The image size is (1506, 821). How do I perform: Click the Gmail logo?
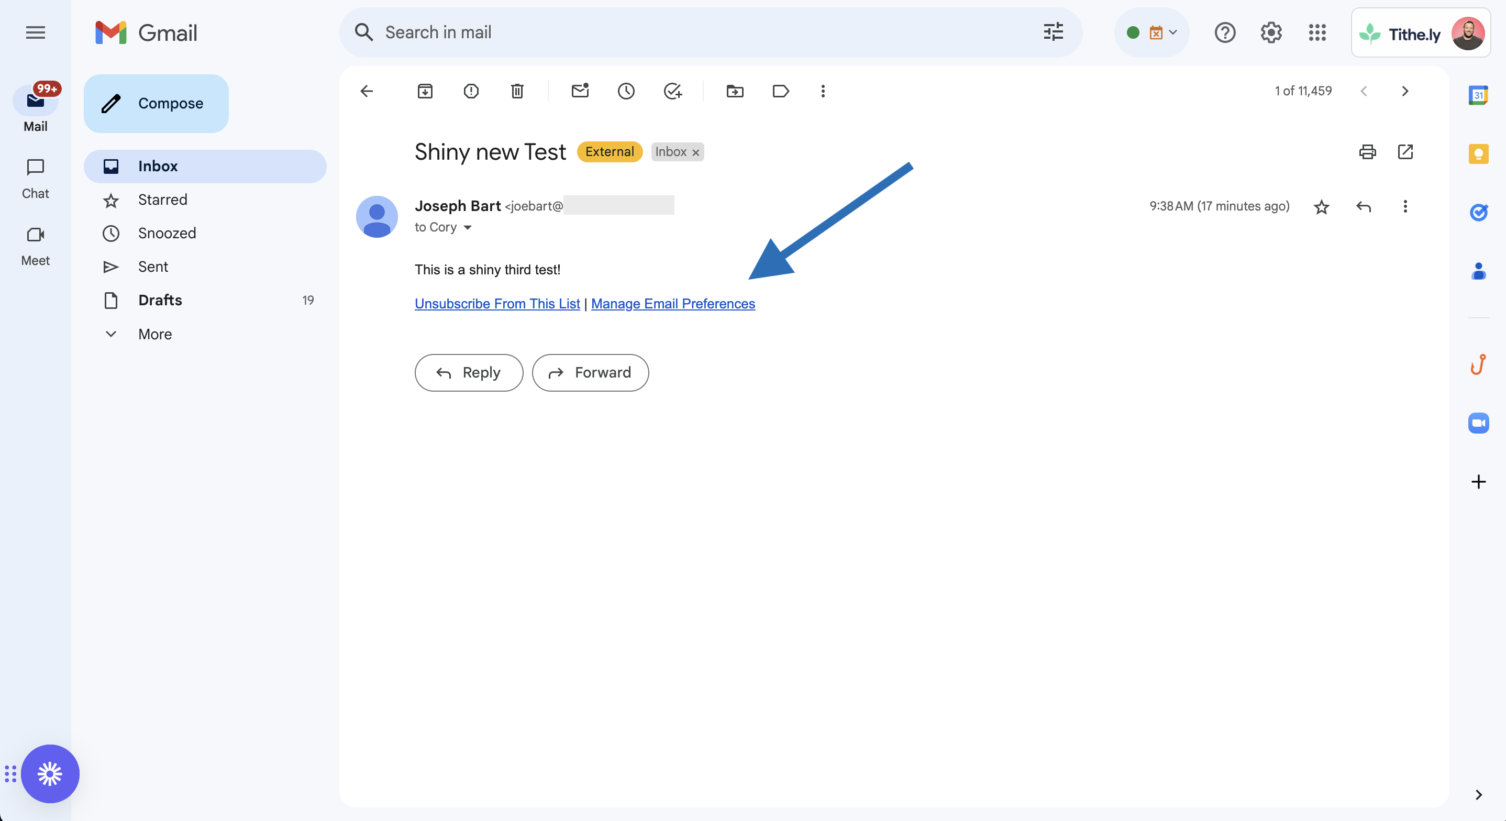coord(146,33)
